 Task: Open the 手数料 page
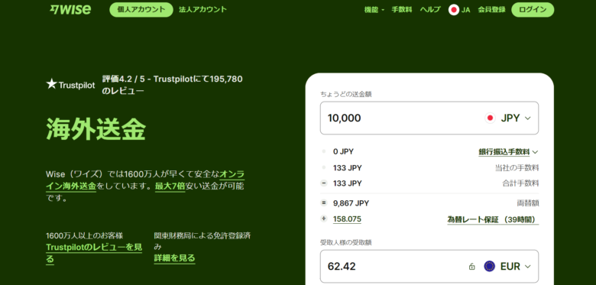coord(402,10)
